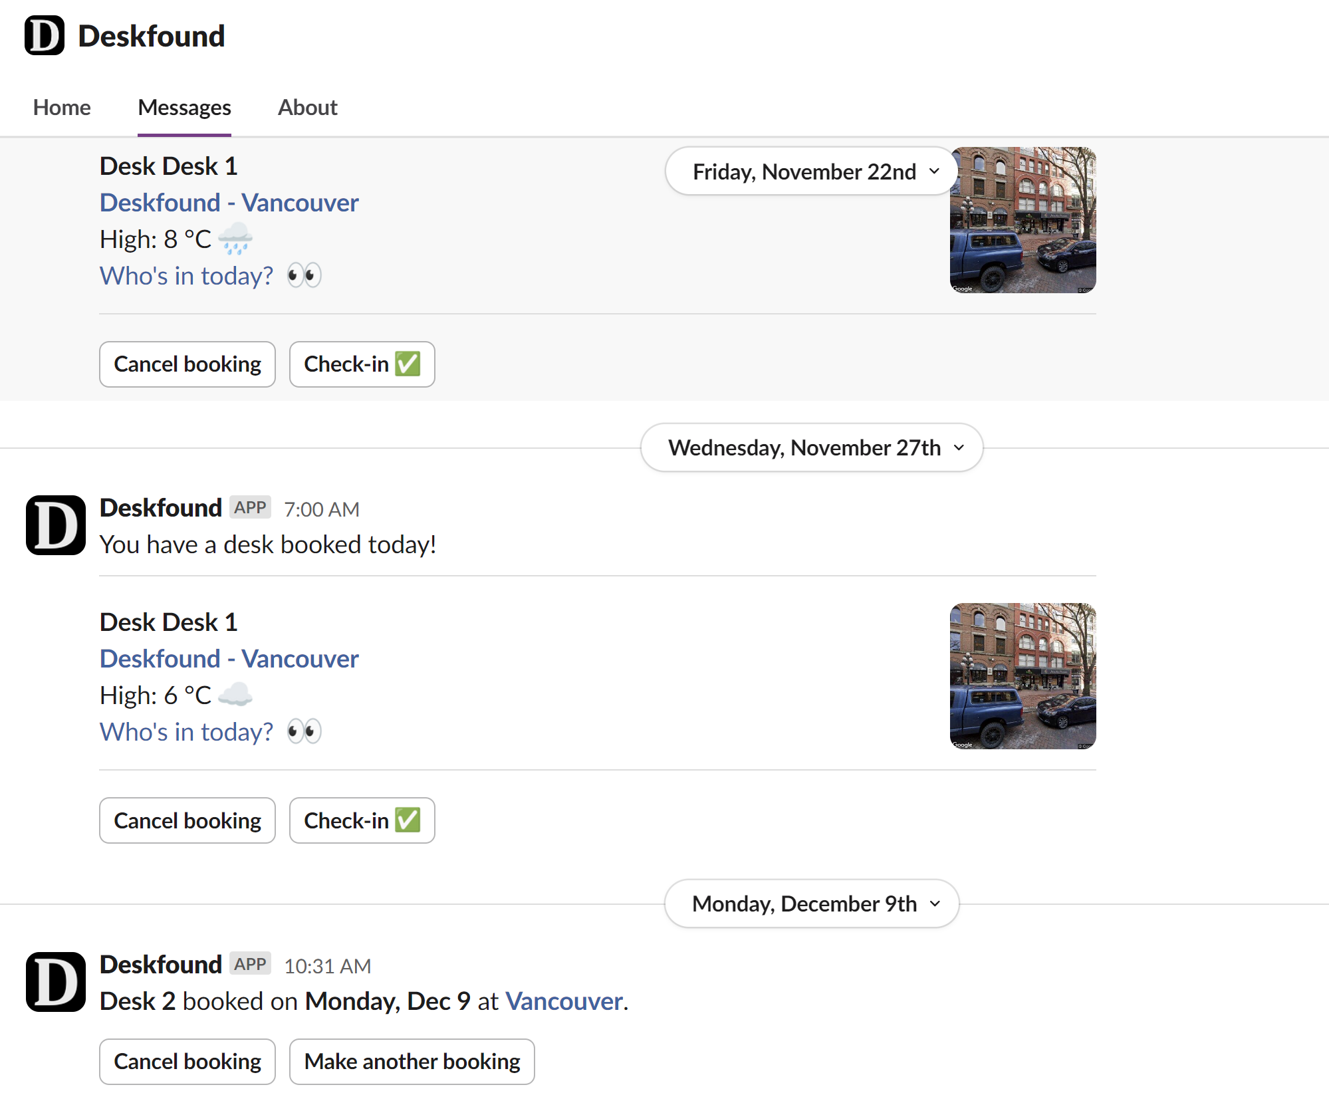
Task: Click Deskfound avatar on 10:31 AM message
Action: click(x=56, y=982)
